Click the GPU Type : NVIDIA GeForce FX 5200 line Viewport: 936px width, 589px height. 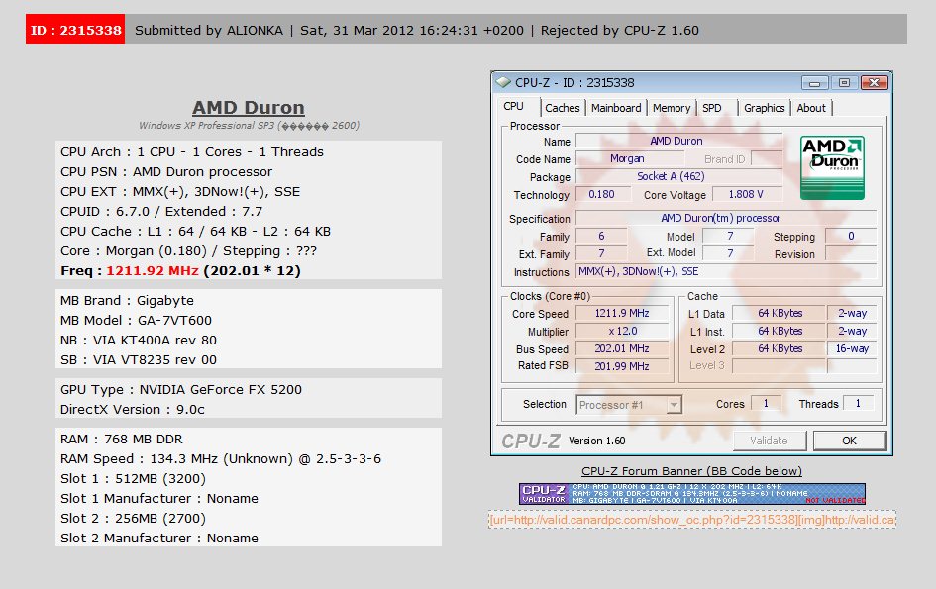click(181, 390)
